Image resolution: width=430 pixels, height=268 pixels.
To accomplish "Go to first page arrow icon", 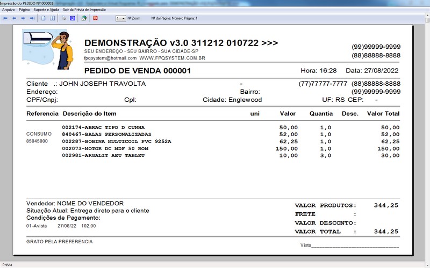I will point(5,18).
